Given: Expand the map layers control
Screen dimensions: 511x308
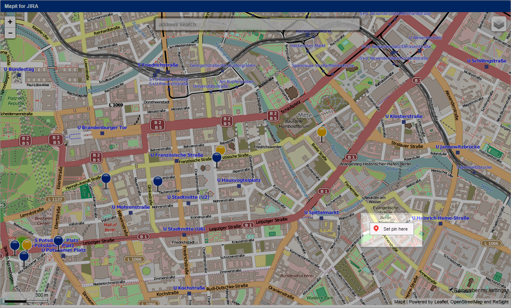Looking at the screenshot, I should click(498, 24).
